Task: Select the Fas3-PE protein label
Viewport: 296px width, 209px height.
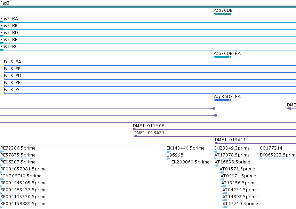Action: tap(12, 83)
